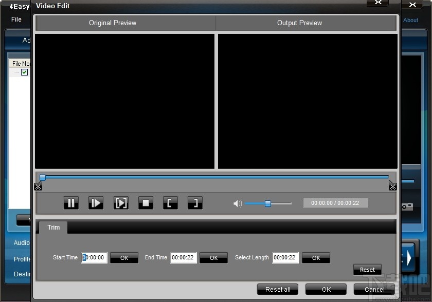This screenshot has height=302, width=432.
Task: Click the right scissors icon on trim bar
Action: point(393,186)
